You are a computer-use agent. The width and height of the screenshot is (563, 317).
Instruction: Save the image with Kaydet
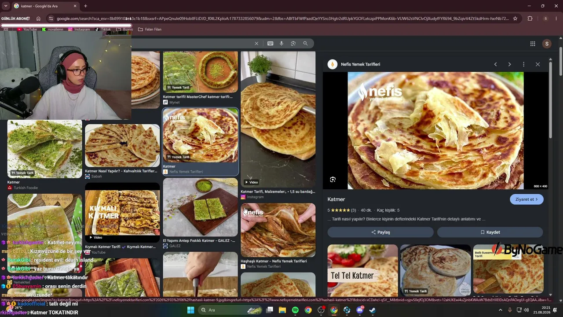coord(490,232)
